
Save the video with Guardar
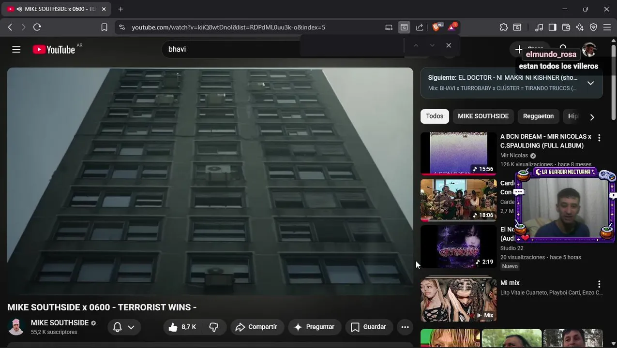pos(369,327)
